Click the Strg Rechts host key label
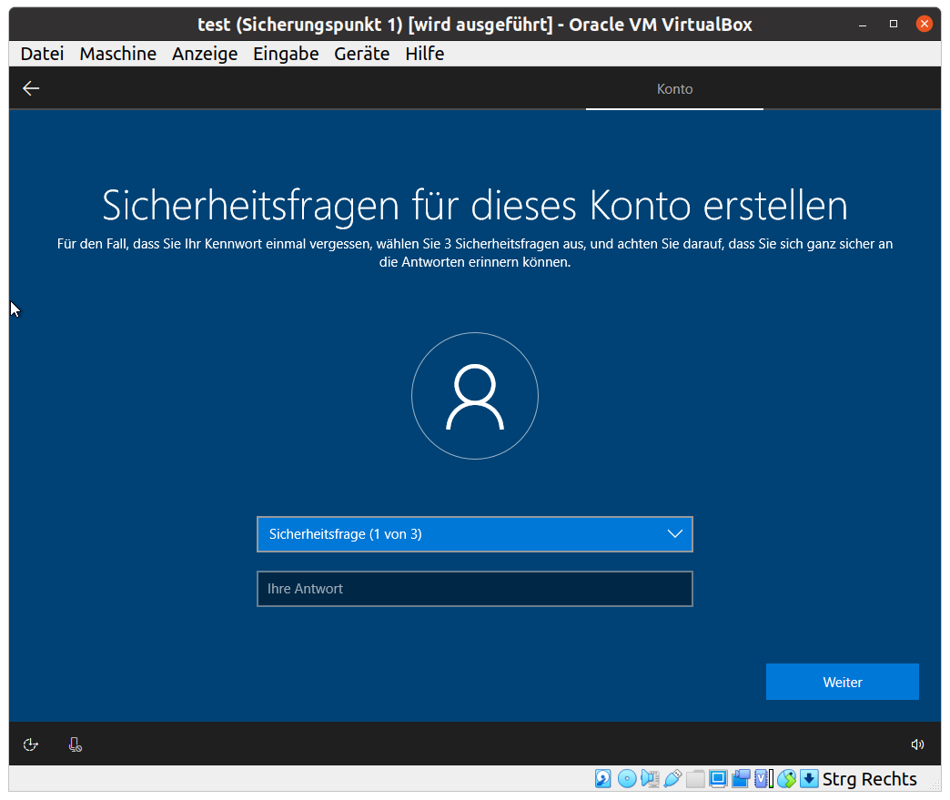 pyautogui.click(x=869, y=779)
